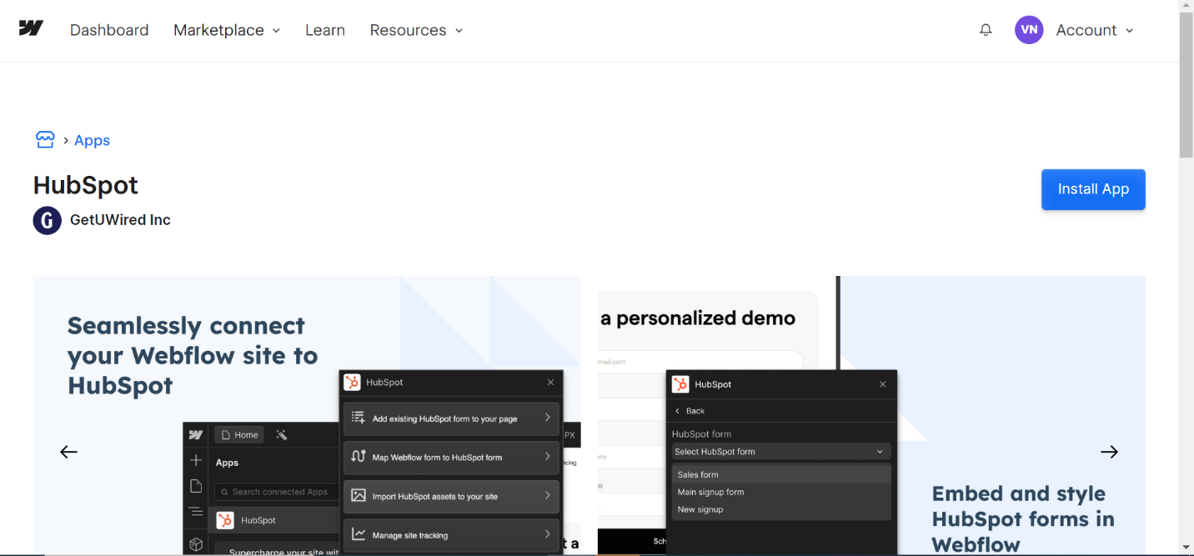Click the 'Embed and style HubSpot forms' heading

coord(1023,519)
